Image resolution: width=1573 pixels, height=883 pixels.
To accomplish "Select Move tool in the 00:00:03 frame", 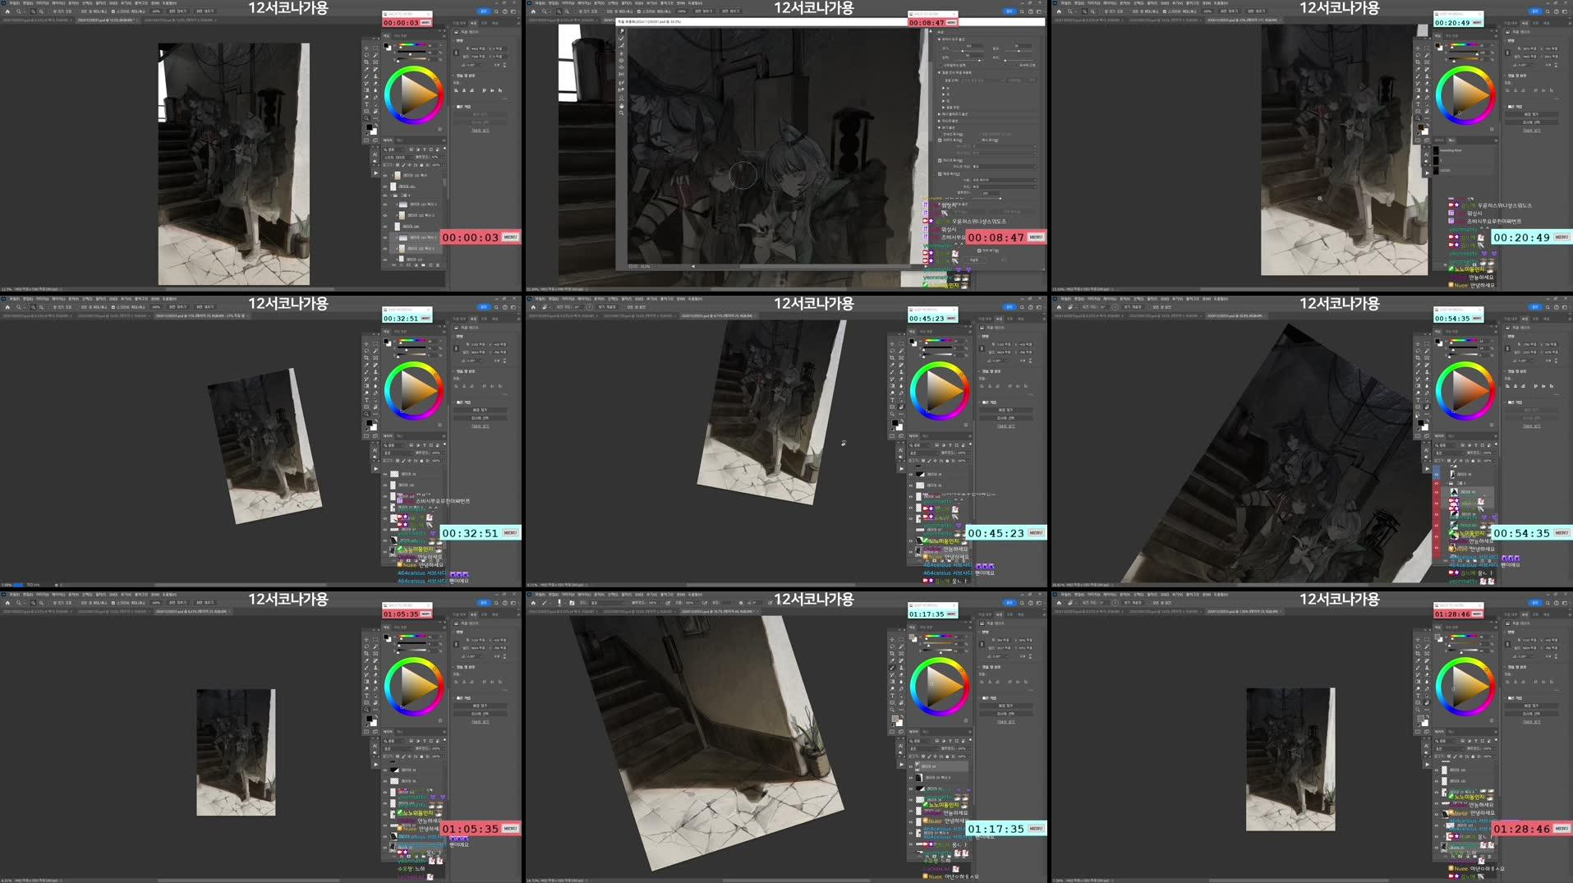I will 366,48.
